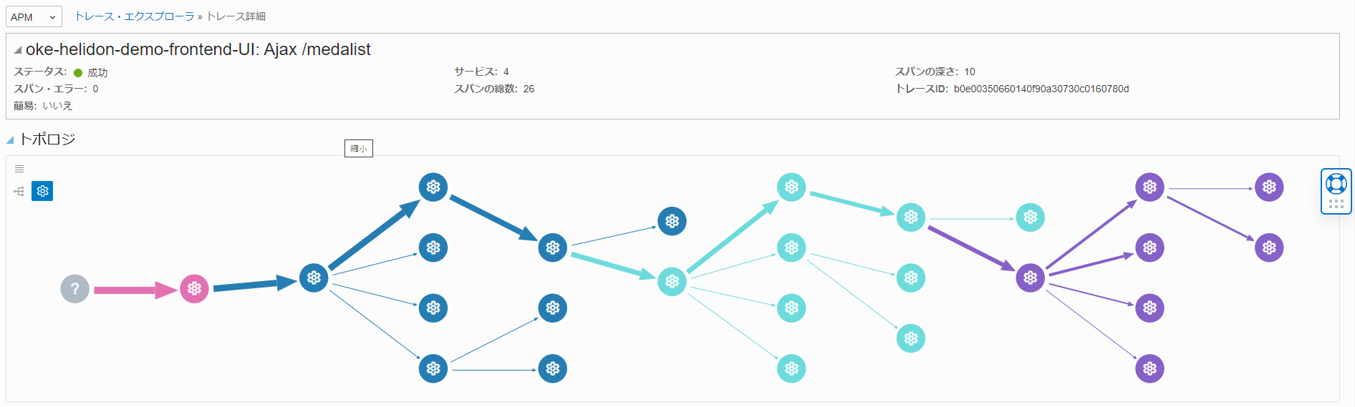Select the pink frontend span node
This screenshot has height=407, width=1355.
[x=194, y=289]
